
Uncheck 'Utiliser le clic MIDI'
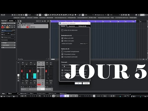tap(62, 38)
